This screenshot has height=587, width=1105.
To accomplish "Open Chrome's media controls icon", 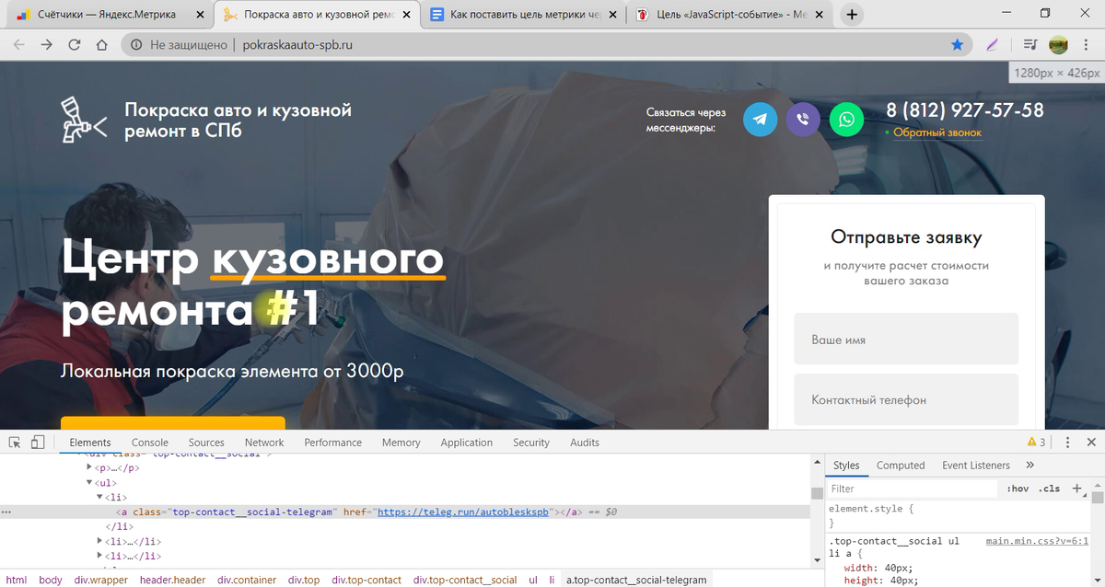I will coord(1030,43).
